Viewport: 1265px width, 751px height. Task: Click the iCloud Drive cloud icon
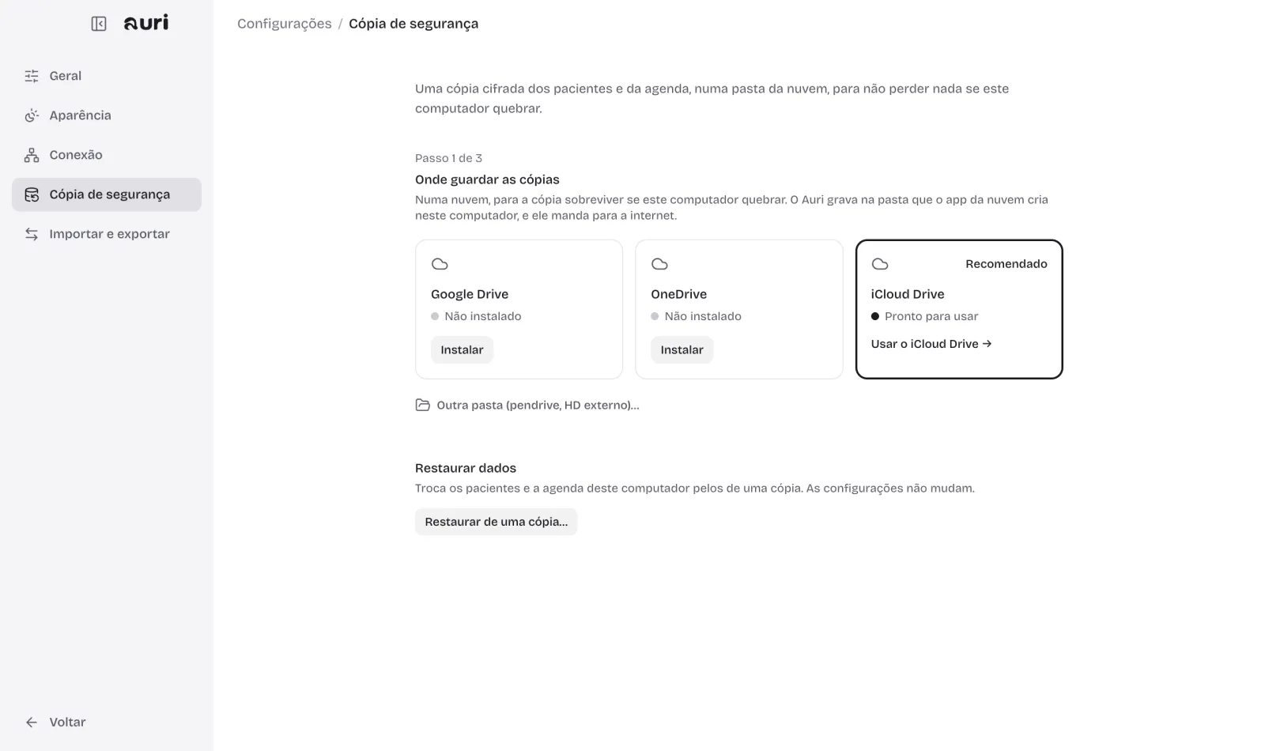pyautogui.click(x=880, y=264)
